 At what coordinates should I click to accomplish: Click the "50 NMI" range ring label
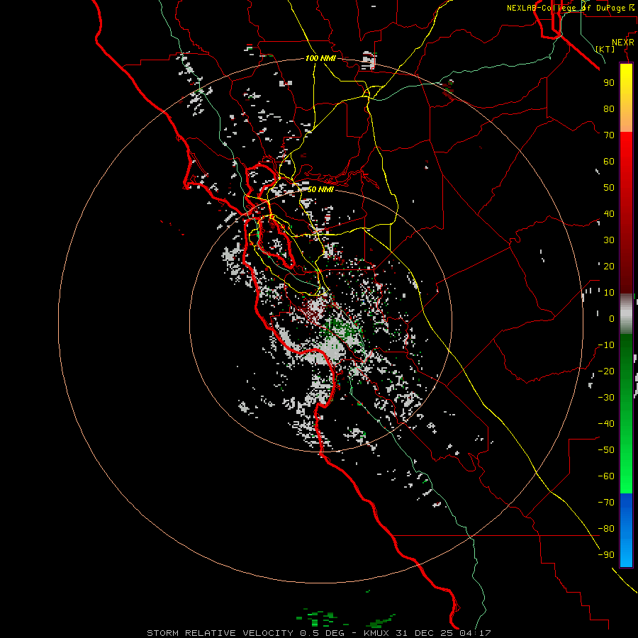click(320, 189)
